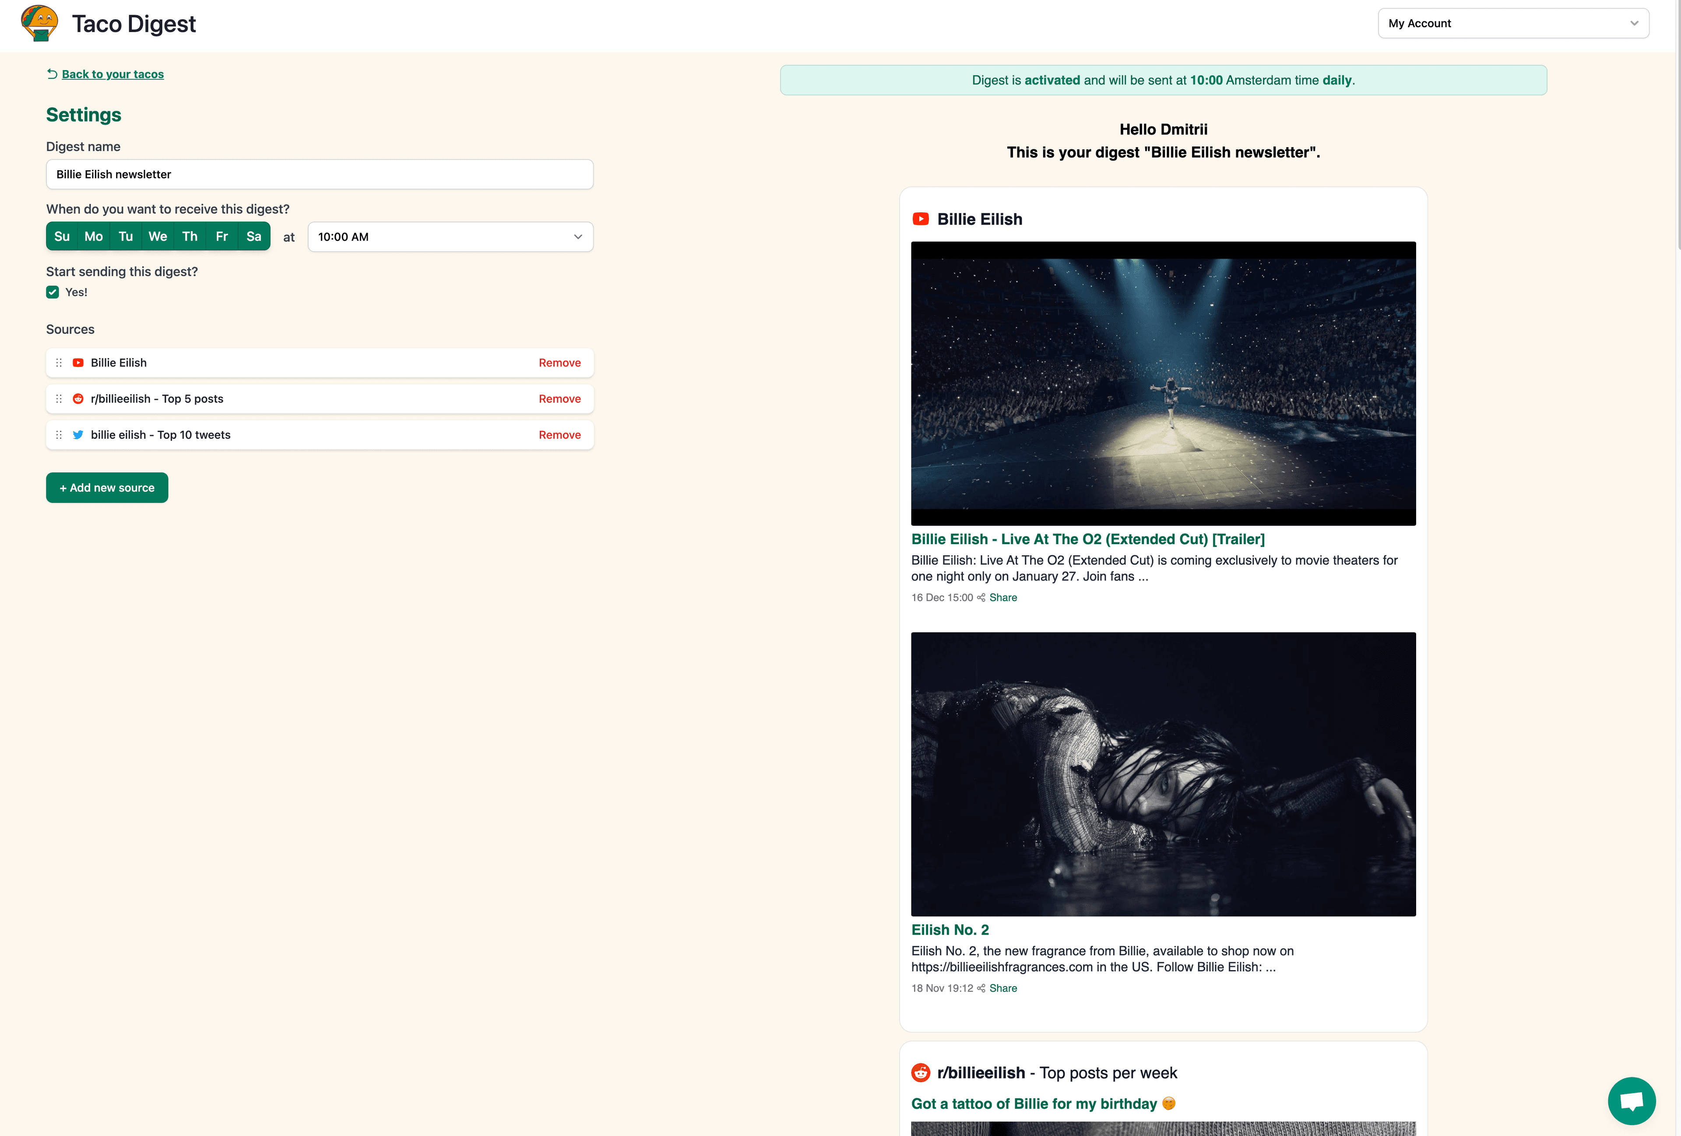Open the Eilish No. 2 title link

950,931
